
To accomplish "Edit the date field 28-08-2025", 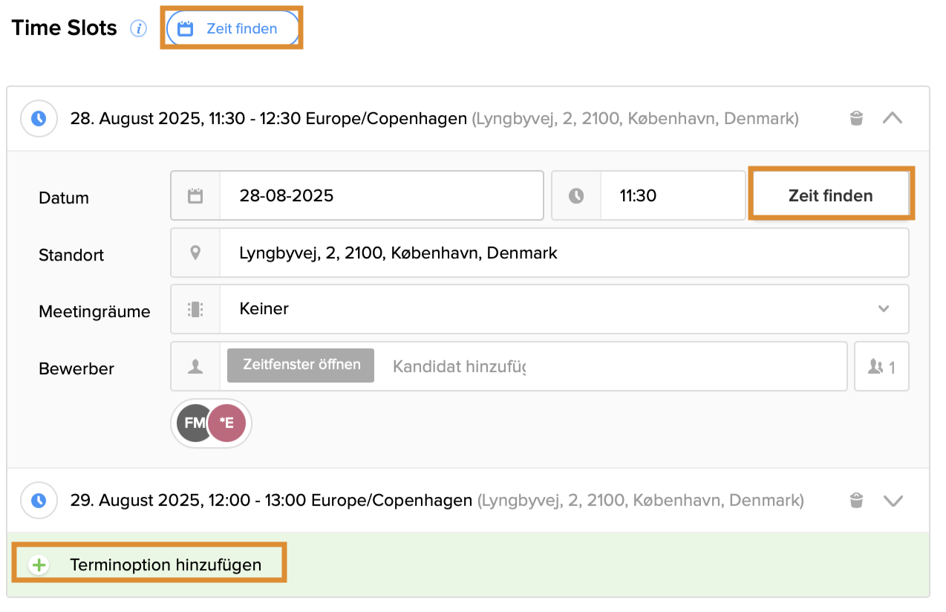I will [380, 196].
